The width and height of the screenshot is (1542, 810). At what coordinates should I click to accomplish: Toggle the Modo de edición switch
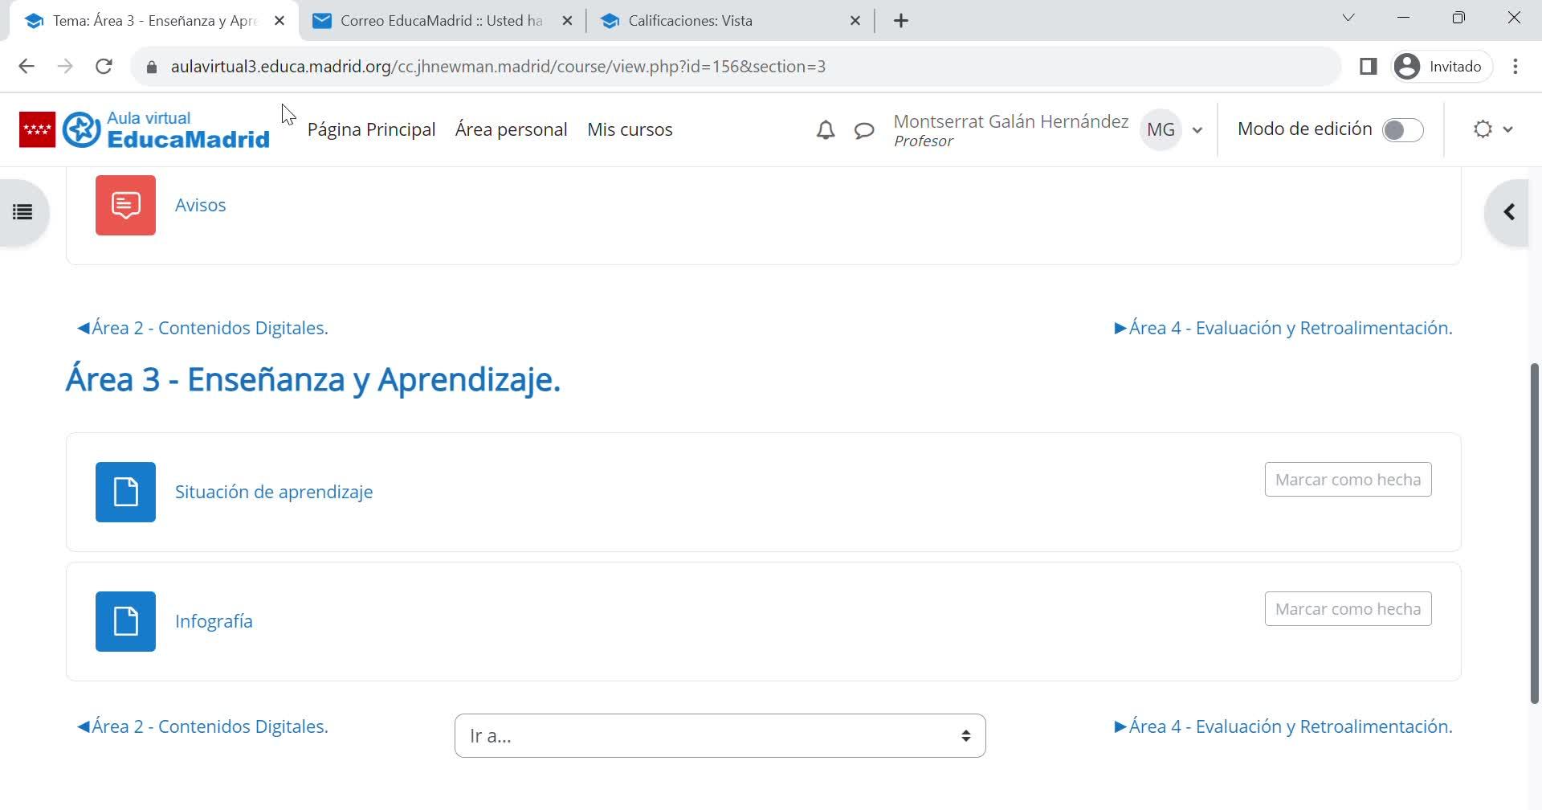(x=1402, y=130)
